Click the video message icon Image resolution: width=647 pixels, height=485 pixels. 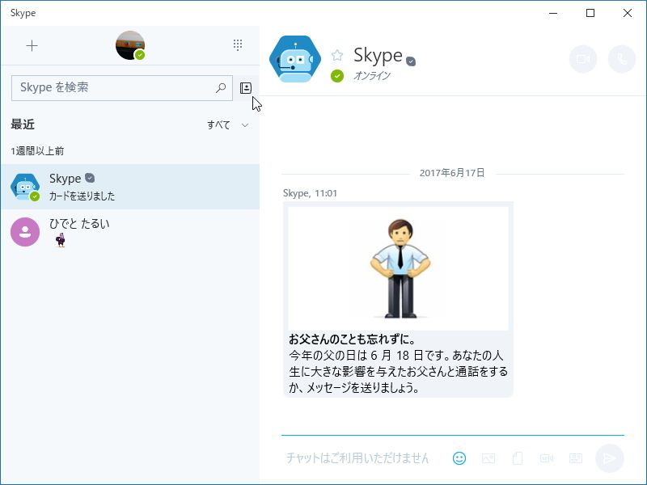coord(547,458)
